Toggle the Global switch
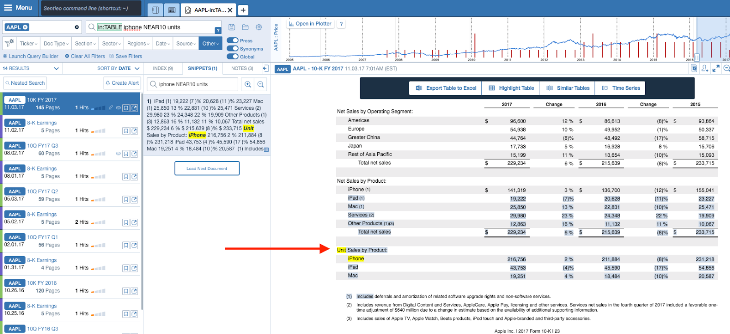 [233, 57]
